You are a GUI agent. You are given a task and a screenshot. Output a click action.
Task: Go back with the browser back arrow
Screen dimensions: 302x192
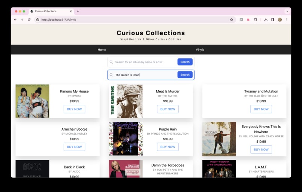click(15, 19)
